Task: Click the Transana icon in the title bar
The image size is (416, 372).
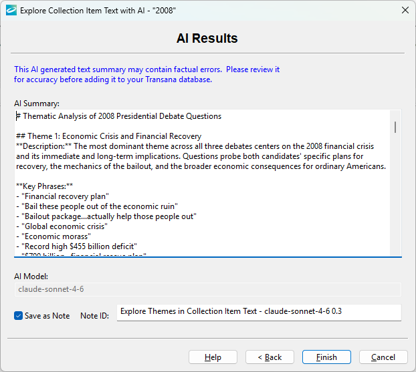Action: pyautogui.click(x=11, y=10)
